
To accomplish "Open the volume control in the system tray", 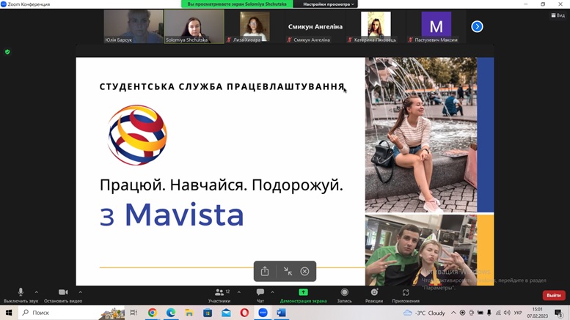I will 507,313.
